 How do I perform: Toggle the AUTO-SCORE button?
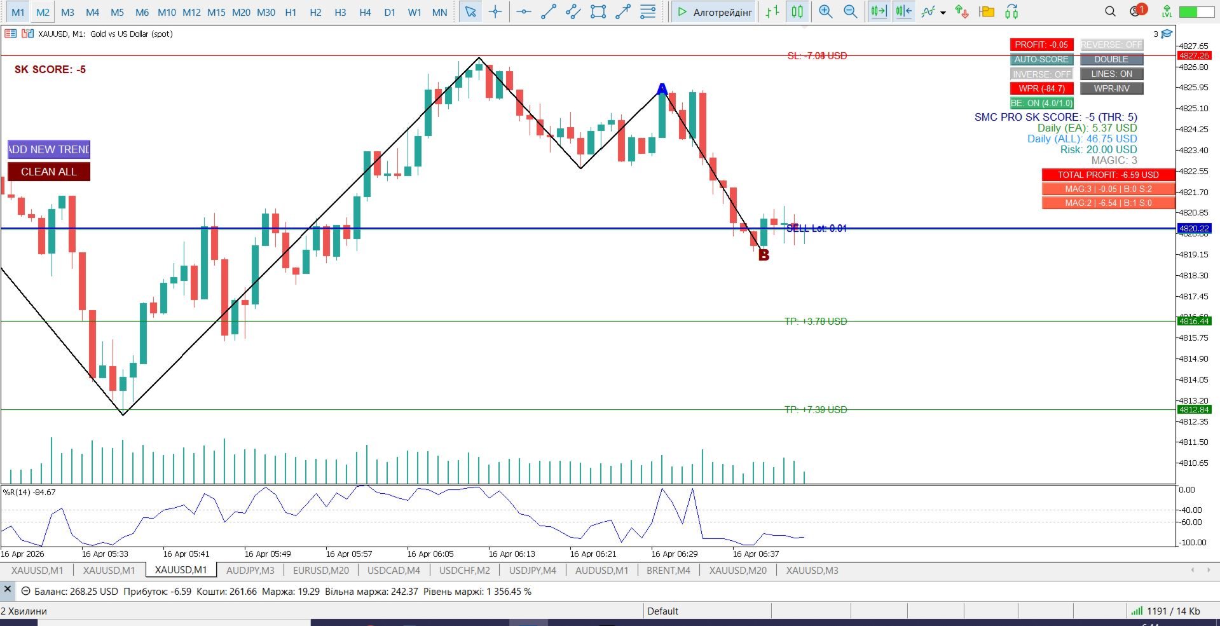pos(1041,59)
